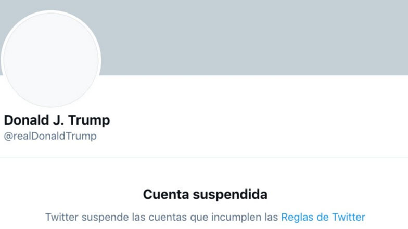Click the word 'Twitter' starting the suspension message
The image size is (408, 229).
click(x=61, y=217)
